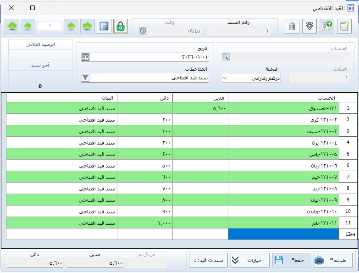Click the طباعة print button
The width and height of the screenshot is (359, 273).
(x=333, y=260)
